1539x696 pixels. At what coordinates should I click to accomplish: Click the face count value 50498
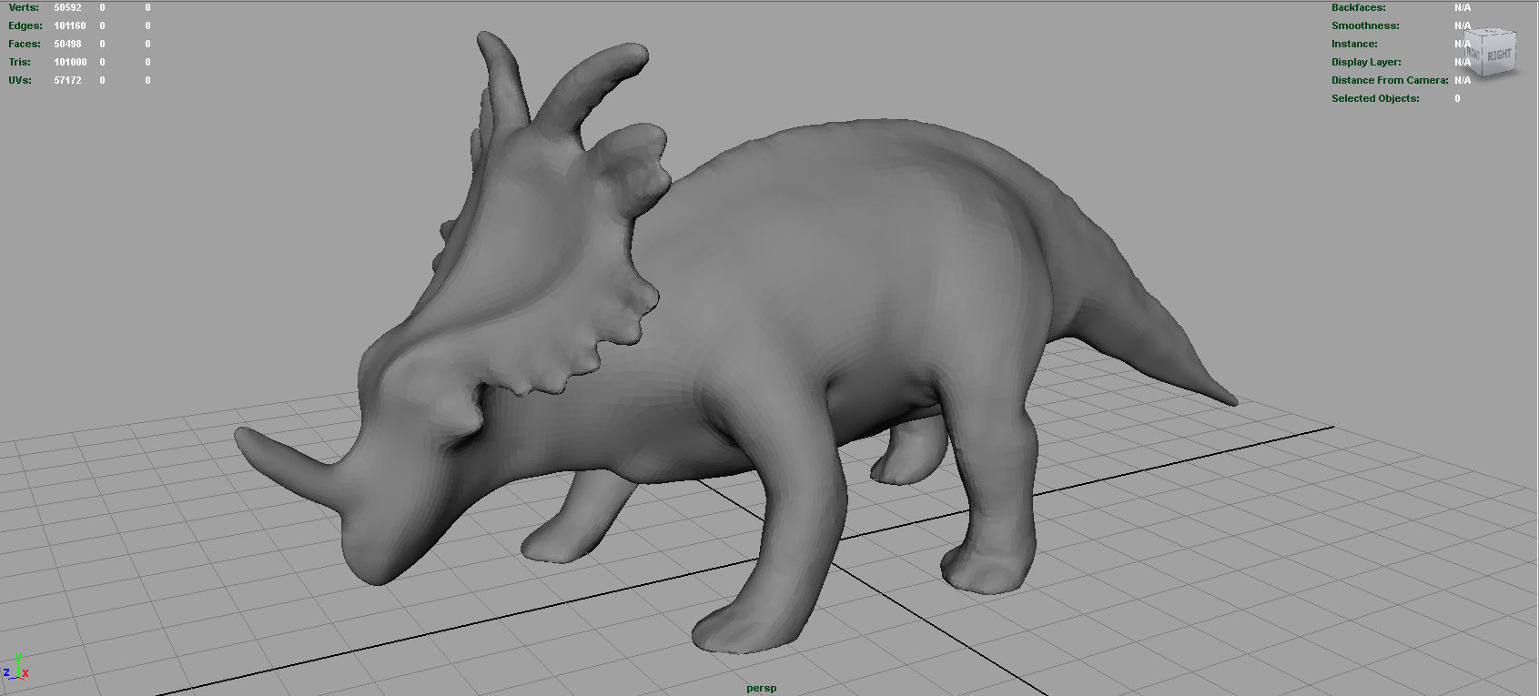pyautogui.click(x=67, y=44)
